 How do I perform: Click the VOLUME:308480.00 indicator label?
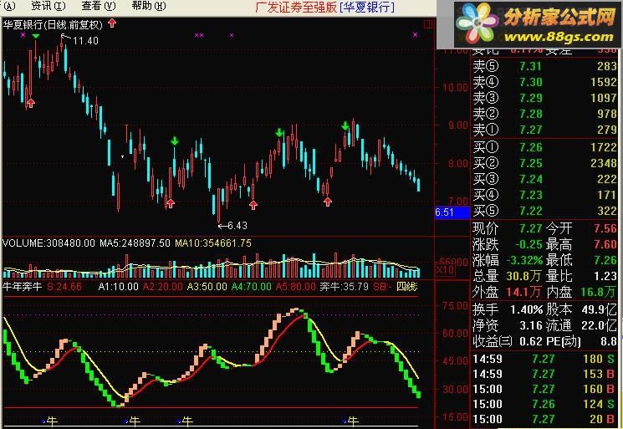click(x=49, y=243)
